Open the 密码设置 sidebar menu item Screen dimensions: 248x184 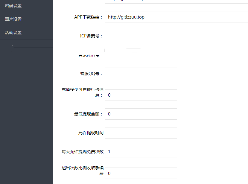(13, 6)
